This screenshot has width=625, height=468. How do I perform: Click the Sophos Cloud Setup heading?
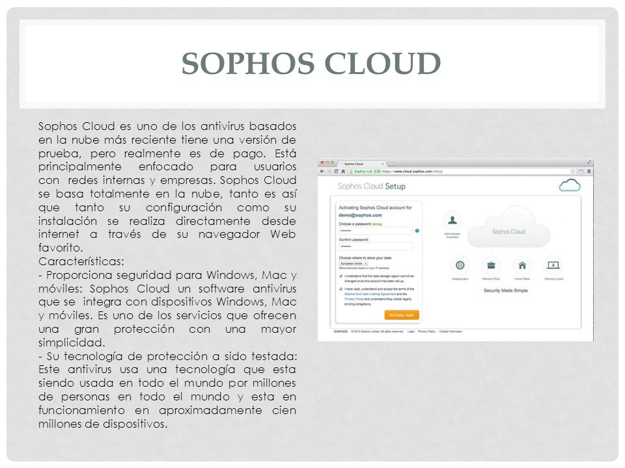(371, 187)
